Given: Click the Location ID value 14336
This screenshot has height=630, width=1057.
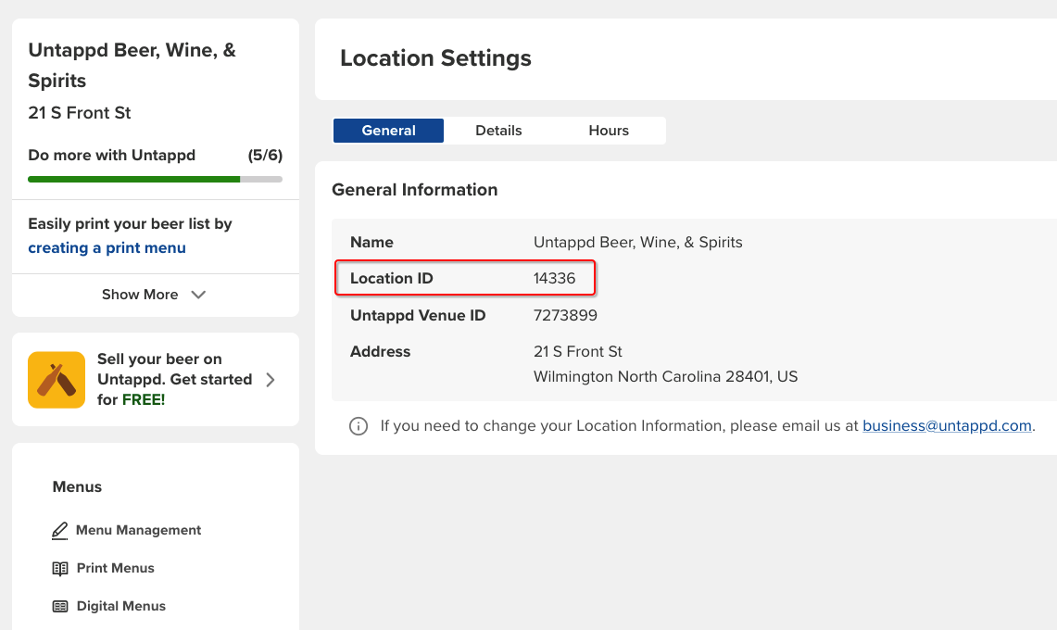Looking at the screenshot, I should pyautogui.click(x=555, y=279).
